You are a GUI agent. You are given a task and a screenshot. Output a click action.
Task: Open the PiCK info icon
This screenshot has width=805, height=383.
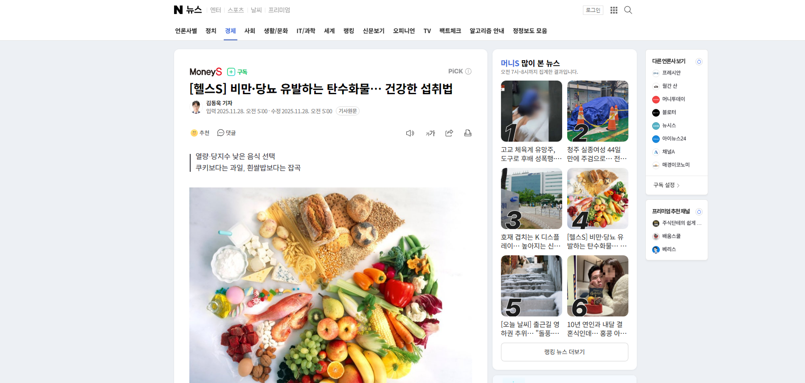click(x=468, y=71)
